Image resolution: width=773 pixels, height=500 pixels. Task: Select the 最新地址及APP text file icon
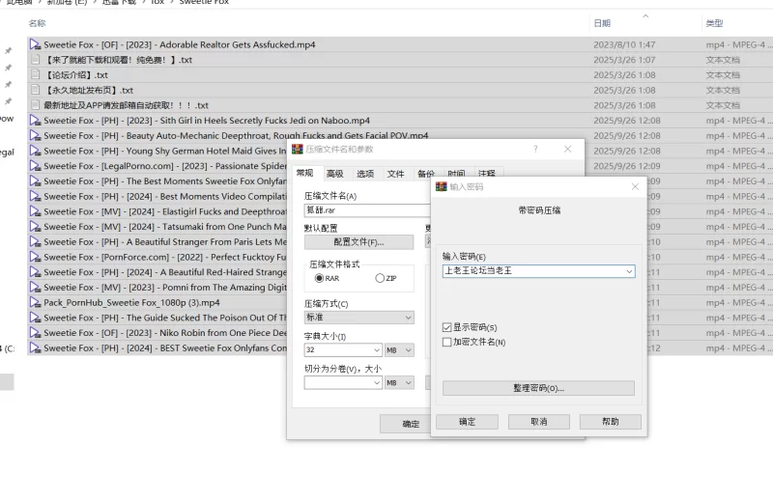(x=36, y=105)
